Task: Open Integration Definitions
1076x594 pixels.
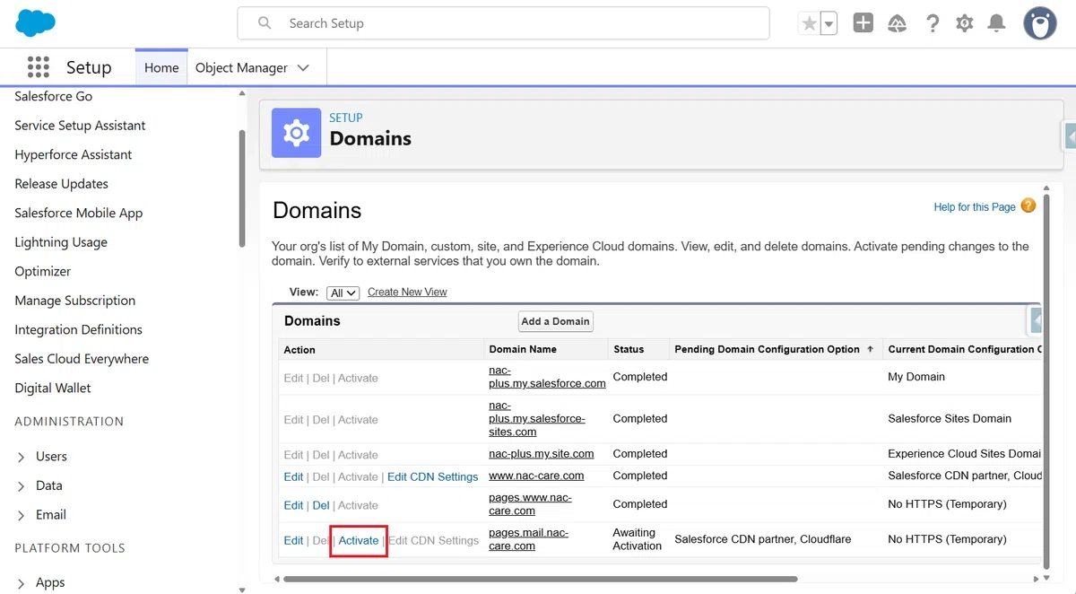Action: click(x=79, y=329)
